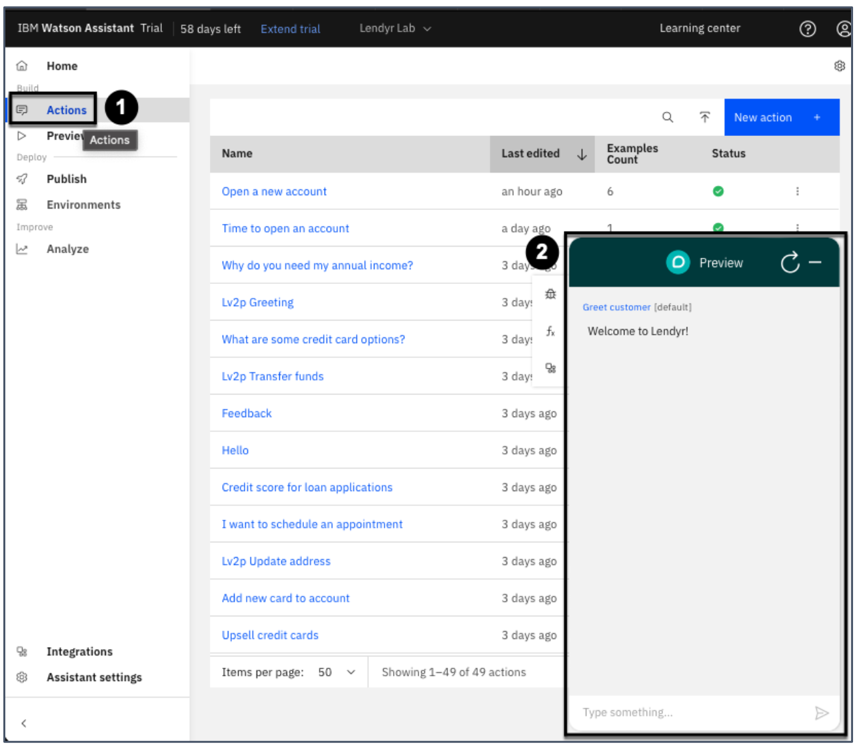This screenshot has height=753, width=861.
Task: Open the Hello action
Action: click(235, 450)
